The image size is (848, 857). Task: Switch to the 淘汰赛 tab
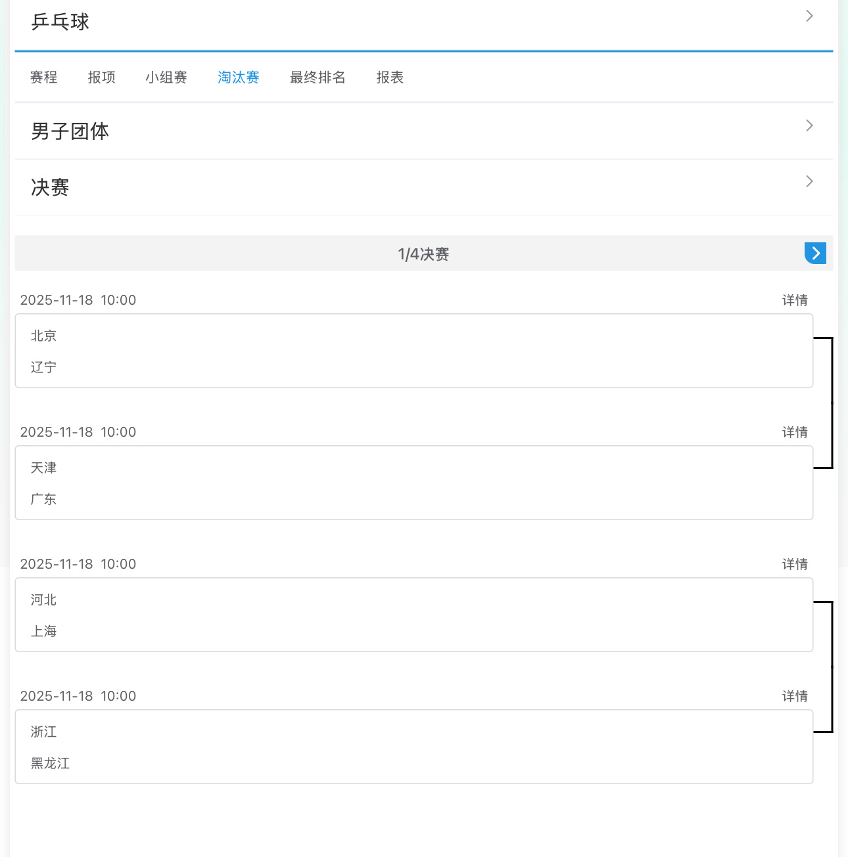238,77
